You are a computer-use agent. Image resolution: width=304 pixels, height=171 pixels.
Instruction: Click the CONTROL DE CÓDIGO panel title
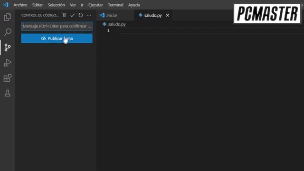pos(40,15)
